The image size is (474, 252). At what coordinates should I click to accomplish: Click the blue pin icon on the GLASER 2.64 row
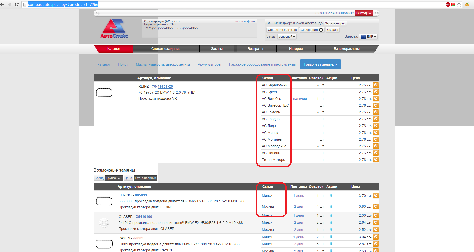[x=331, y=223]
